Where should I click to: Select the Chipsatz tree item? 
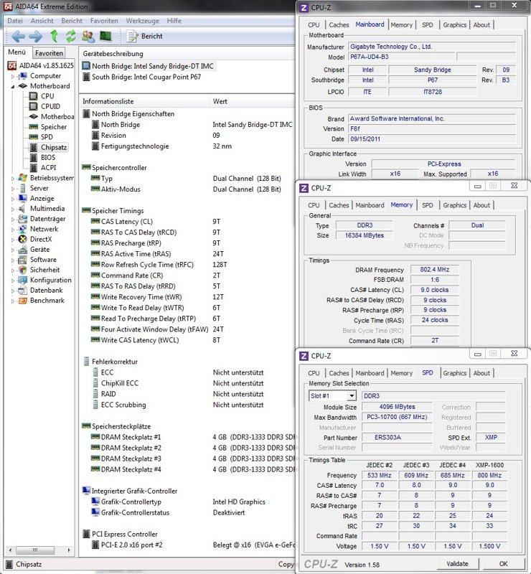point(54,148)
